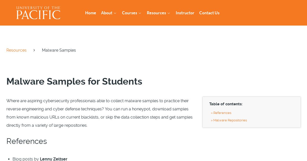Follow the orange Resources breadcrumb link

pos(16,50)
